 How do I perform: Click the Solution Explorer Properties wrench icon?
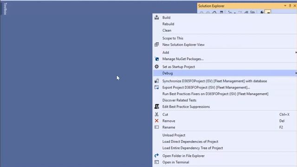pos(262,13)
